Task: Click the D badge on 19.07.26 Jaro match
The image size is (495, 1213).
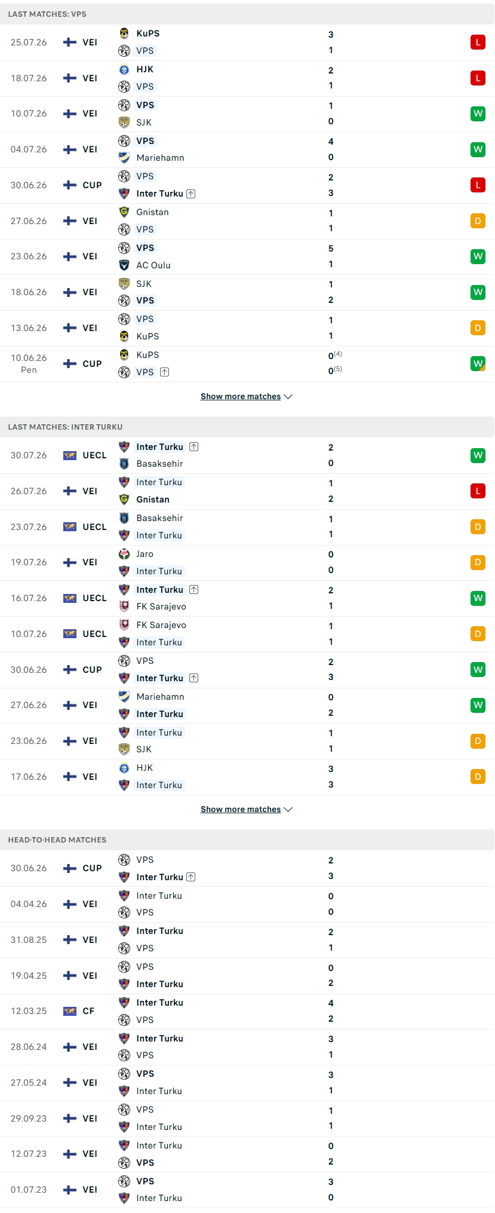Action: pos(478,562)
